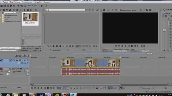This screenshot has height=96, width=172.
Task: Open edit tool selector dropdown arrow
Action: coord(68,88)
